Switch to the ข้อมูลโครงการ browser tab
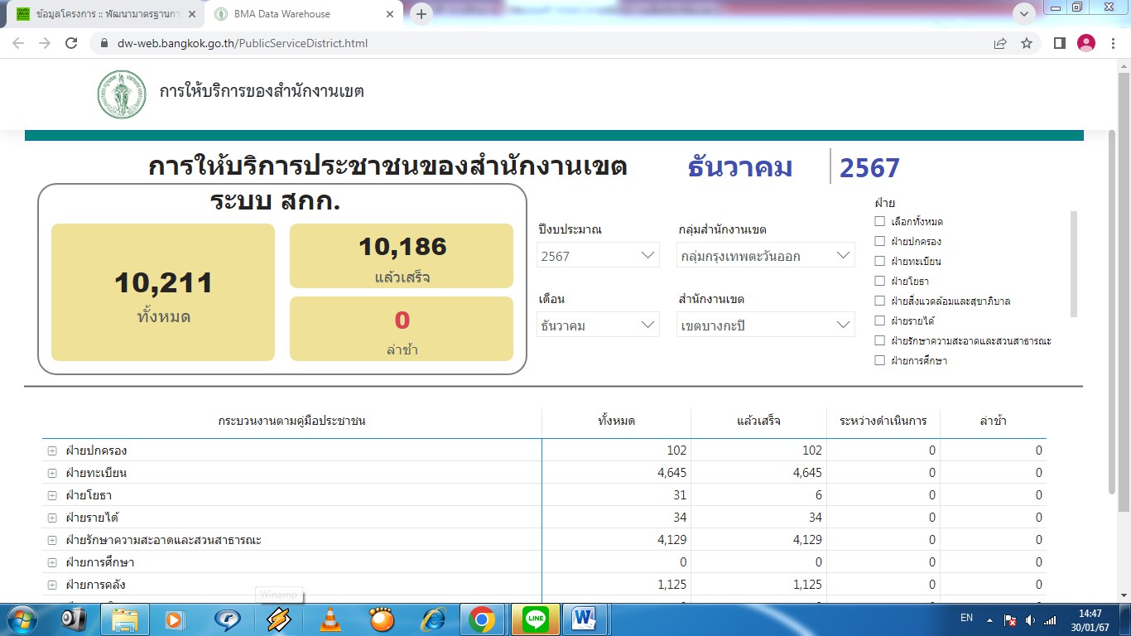The height and width of the screenshot is (636, 1131). pyautogui.click(x=103, y=14)
